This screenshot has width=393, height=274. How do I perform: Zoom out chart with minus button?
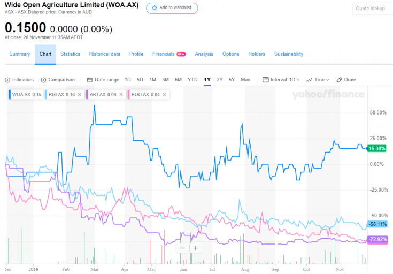182,248
